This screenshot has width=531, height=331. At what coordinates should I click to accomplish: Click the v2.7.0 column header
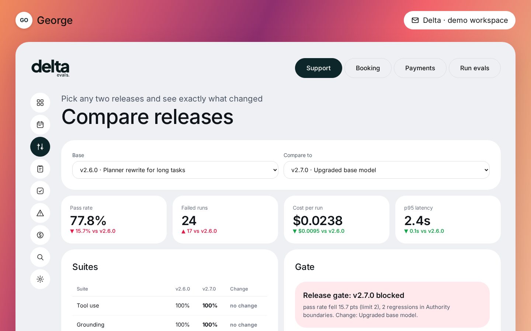pos(209,289)
